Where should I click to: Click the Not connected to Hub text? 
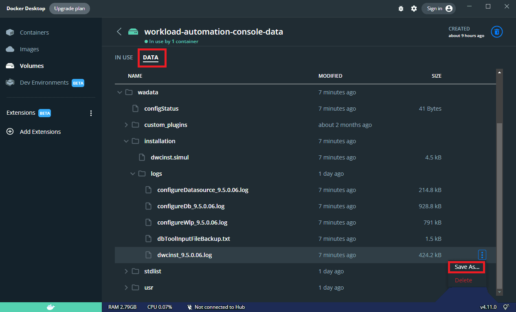pyautogui.click(x=220, y=307)
